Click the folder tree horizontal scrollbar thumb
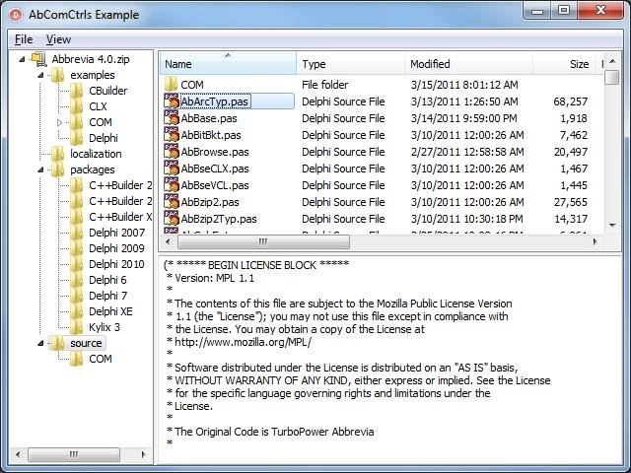 point(74,454)
